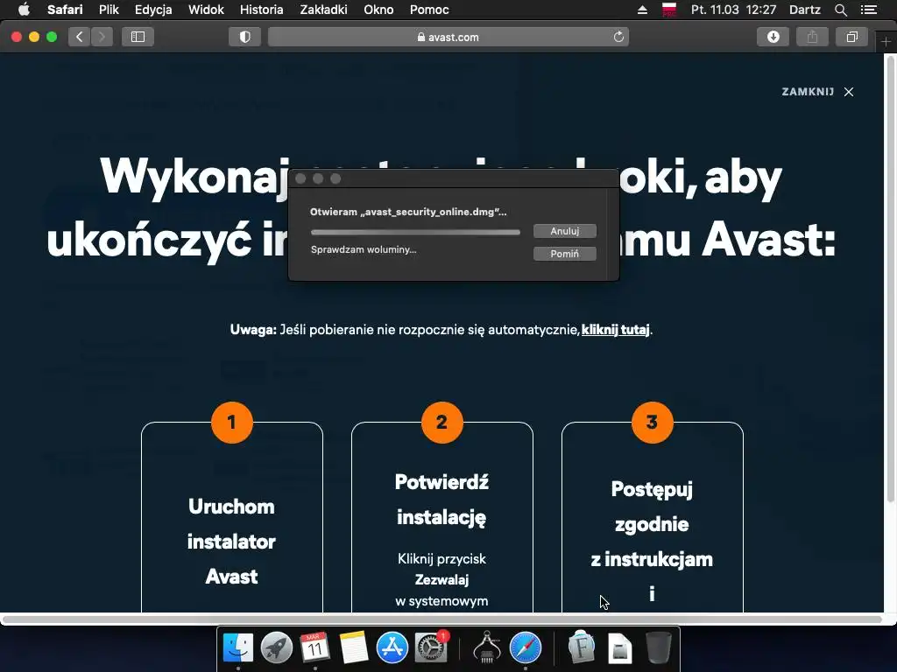
Task: Click the date and time in the menu bar
Action: (x=733, y=10)
